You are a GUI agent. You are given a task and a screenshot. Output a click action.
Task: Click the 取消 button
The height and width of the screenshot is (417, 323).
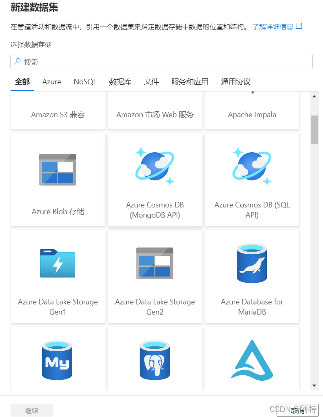point(297,410)
